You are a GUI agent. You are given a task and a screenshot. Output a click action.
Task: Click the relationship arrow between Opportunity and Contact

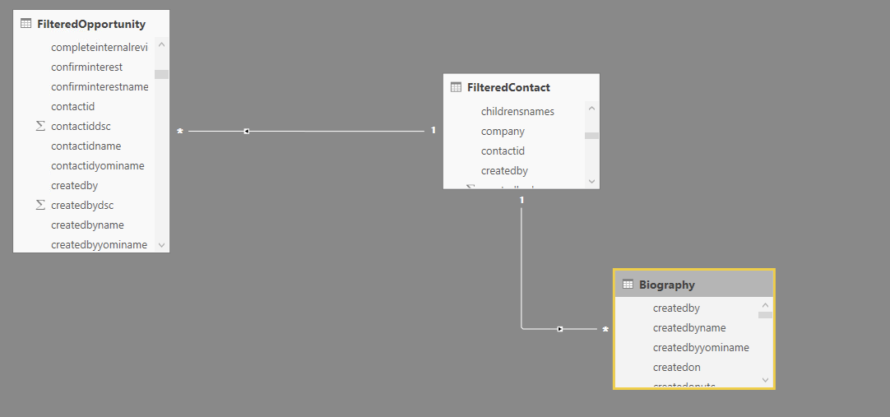point(246,131)
